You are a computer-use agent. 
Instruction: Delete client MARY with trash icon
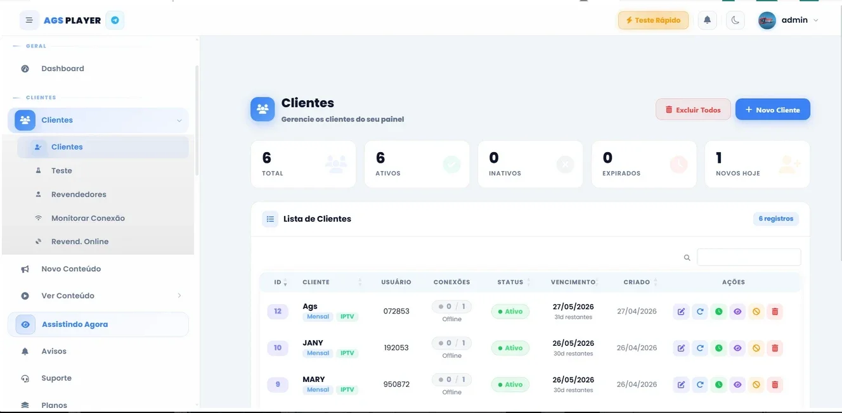tap(775, 384)
